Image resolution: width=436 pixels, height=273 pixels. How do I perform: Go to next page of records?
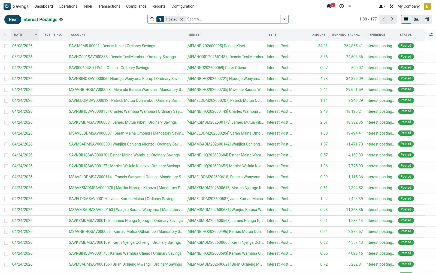click(x=392, y=19)
